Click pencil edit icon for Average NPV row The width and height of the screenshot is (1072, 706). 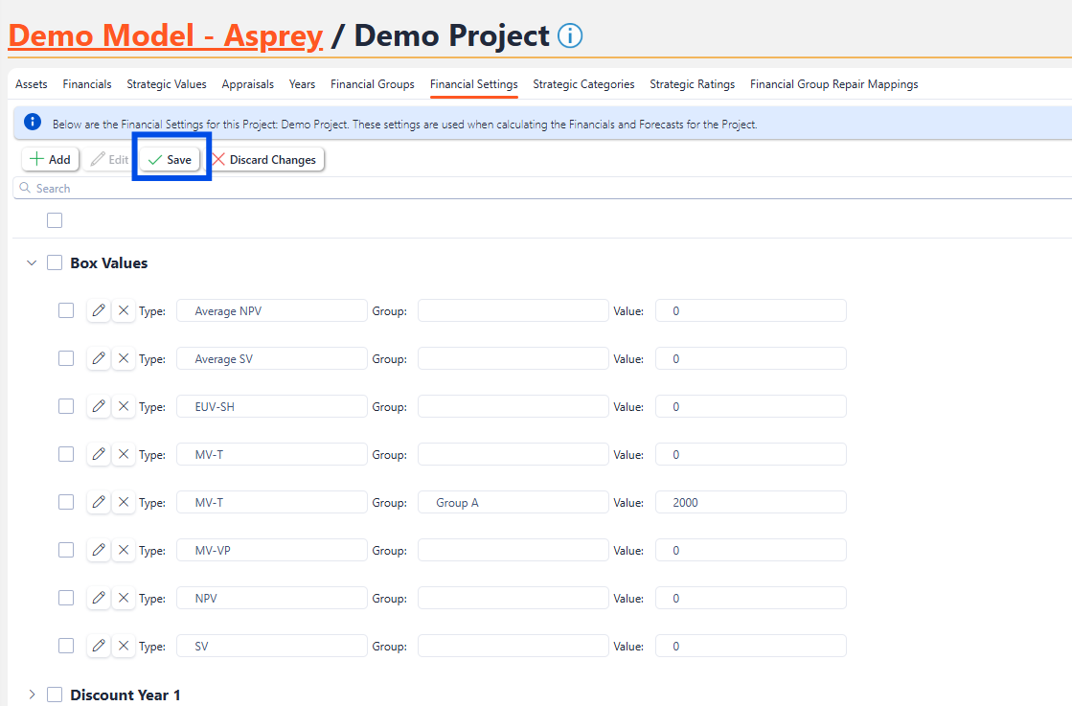click(x=99, y=310)
